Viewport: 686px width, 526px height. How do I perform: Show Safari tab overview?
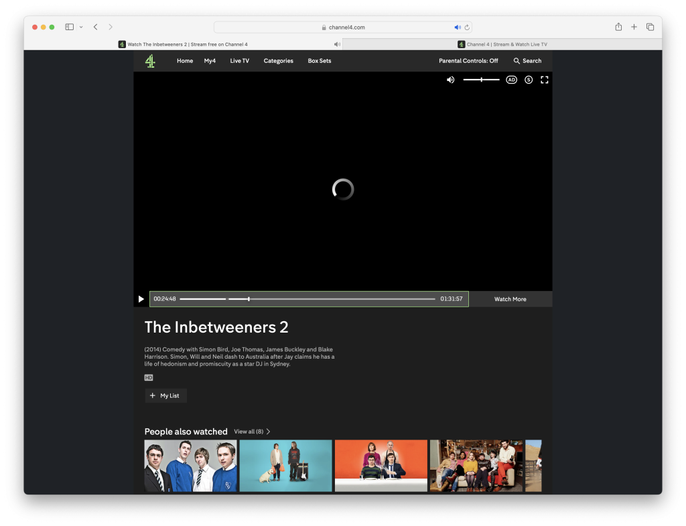(650, 27)
